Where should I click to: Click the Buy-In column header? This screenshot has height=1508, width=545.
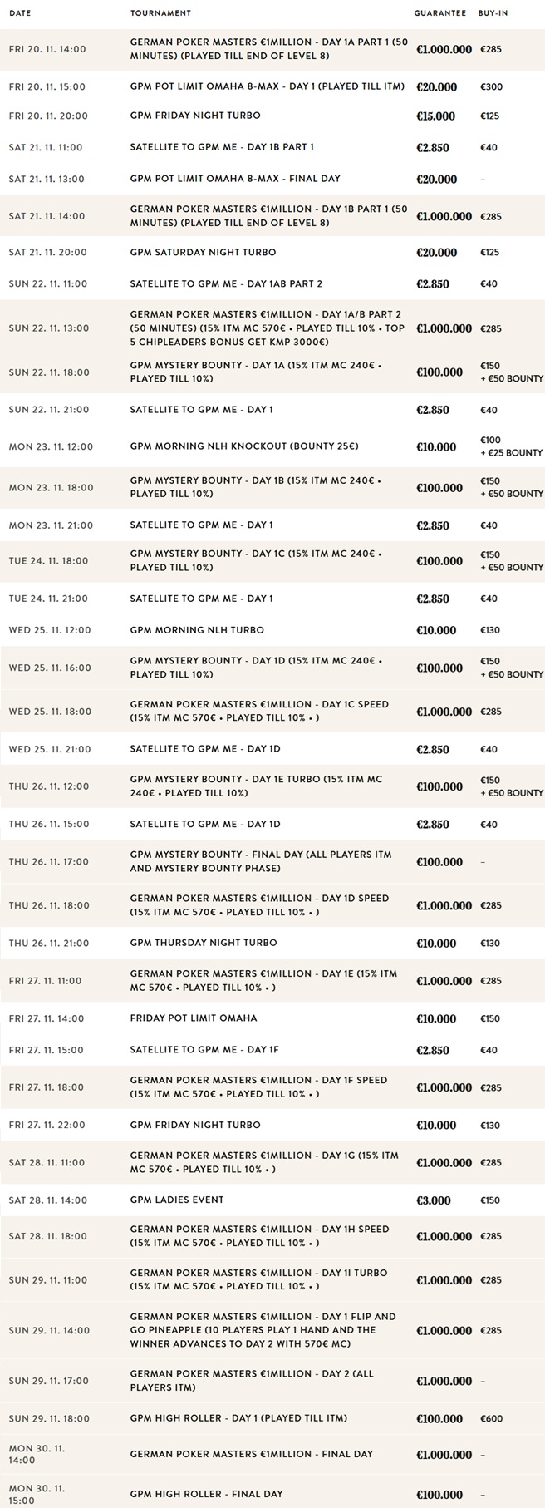(493, 13)
